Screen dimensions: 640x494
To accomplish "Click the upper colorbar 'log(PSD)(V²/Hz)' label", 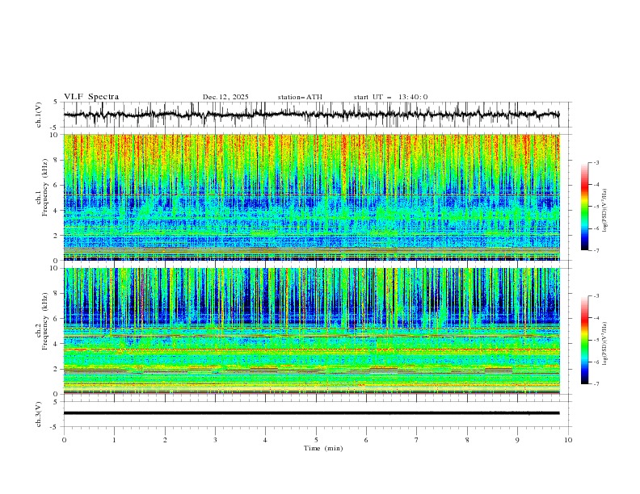I will [x=605, y=211].
